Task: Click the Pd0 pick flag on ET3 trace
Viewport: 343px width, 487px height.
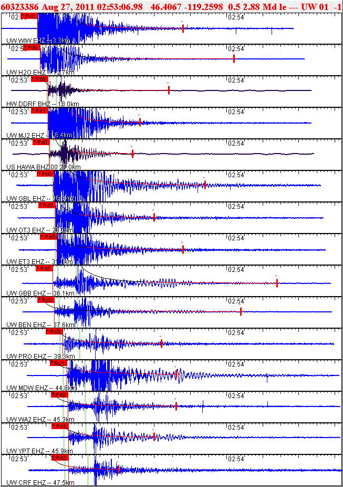Action: (x=48, y=237)
